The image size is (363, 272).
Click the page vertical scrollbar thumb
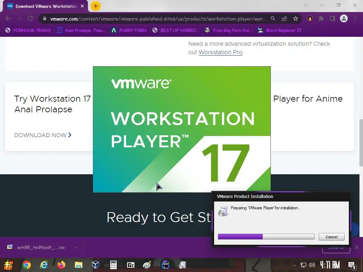(x=361, y=143)
